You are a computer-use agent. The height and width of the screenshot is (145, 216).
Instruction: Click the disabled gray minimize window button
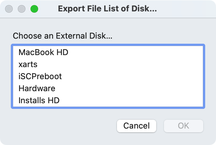22,9
